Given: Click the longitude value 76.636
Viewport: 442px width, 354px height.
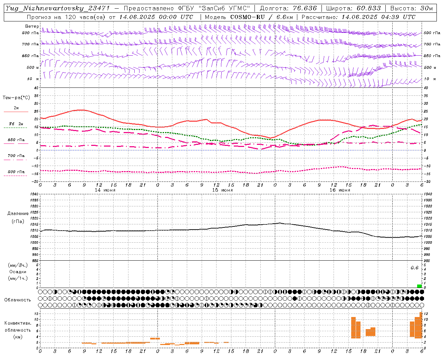Looking at the screenshot, I should [x=305, y=8].
